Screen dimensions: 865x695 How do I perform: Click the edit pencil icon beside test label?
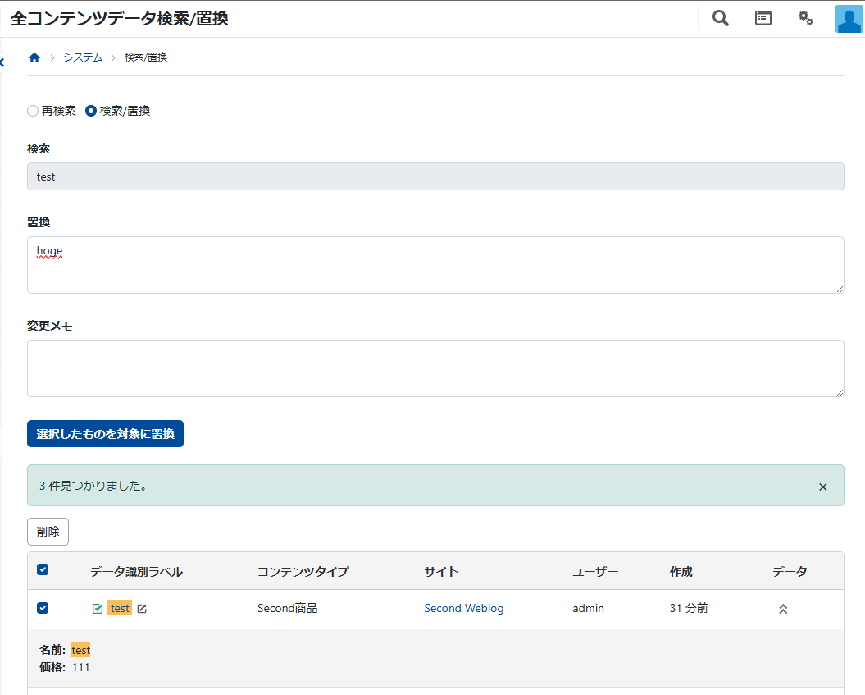pos(142,609)
